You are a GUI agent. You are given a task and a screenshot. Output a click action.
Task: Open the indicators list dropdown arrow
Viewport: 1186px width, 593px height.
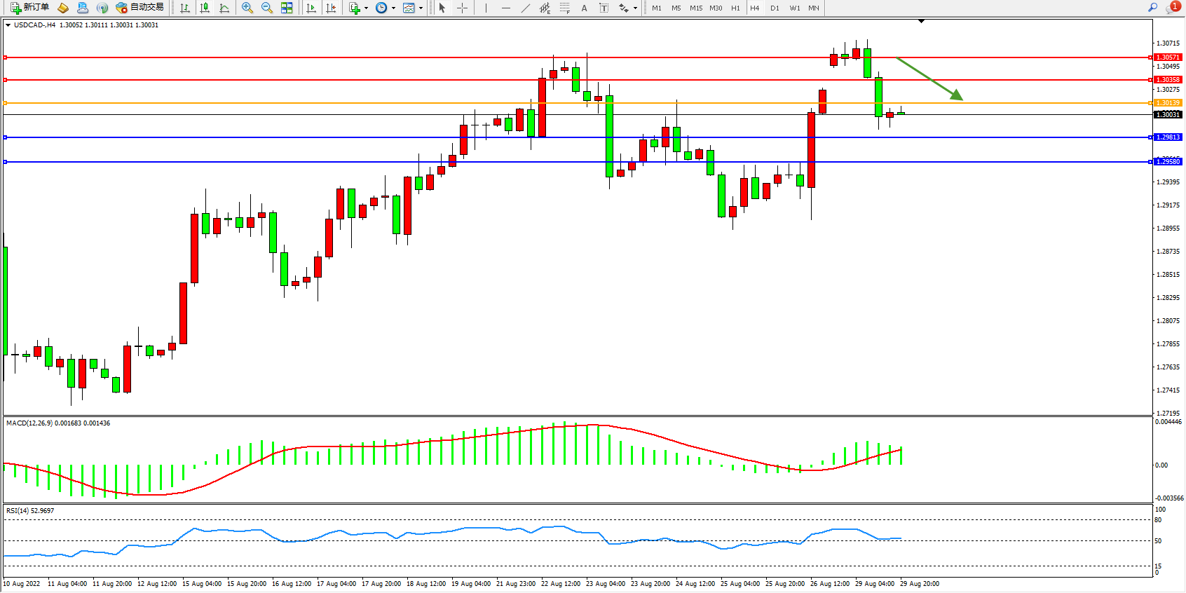pyautogui.click(x=366, y=8)
